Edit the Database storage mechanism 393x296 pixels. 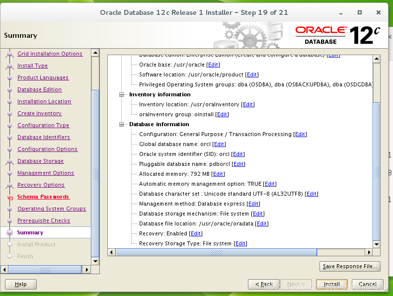[x=258, y=214]
